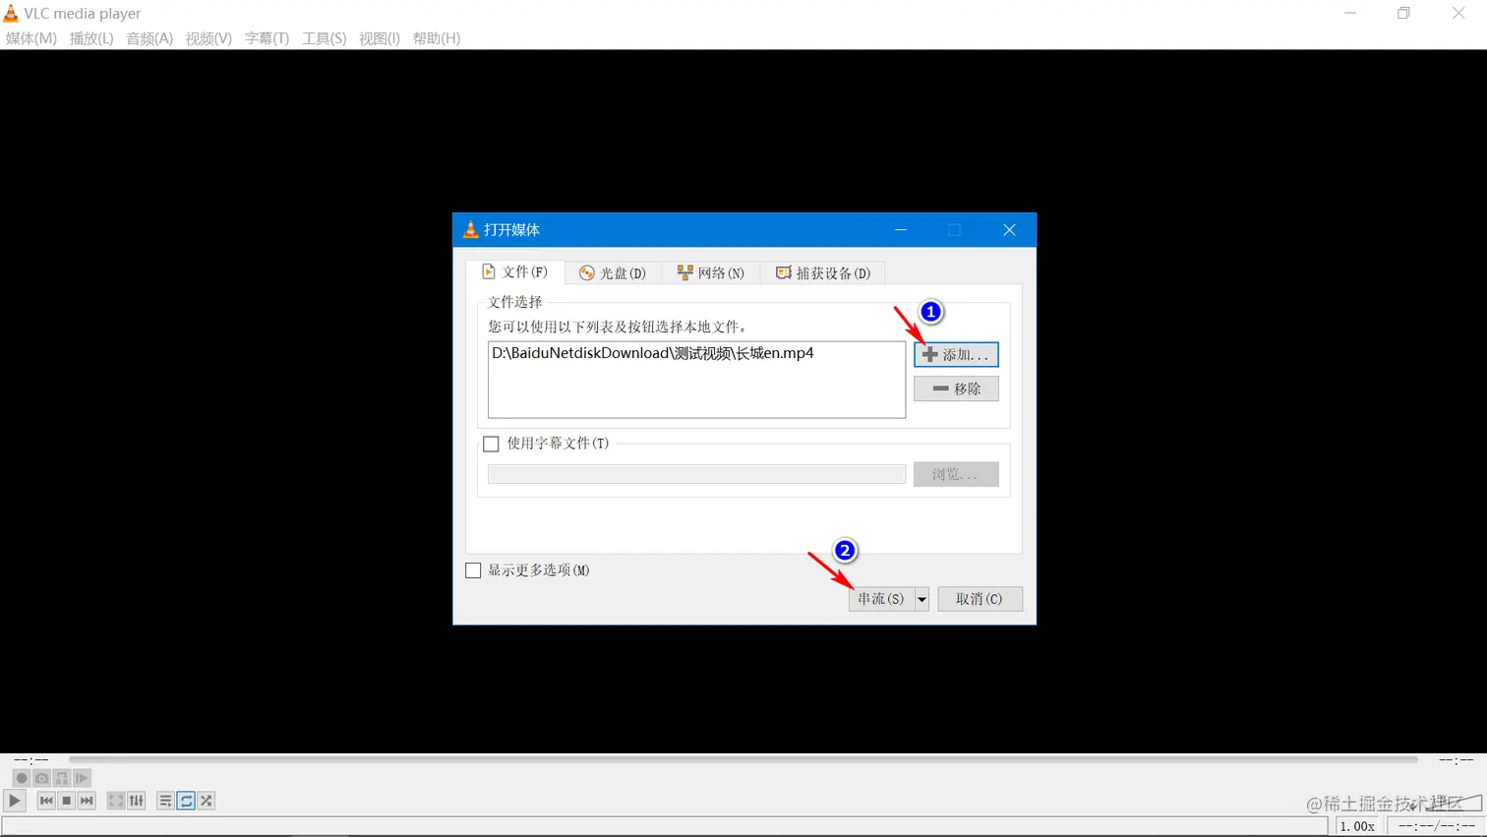Go to previous media track
1487x837 pixels.
46,801
